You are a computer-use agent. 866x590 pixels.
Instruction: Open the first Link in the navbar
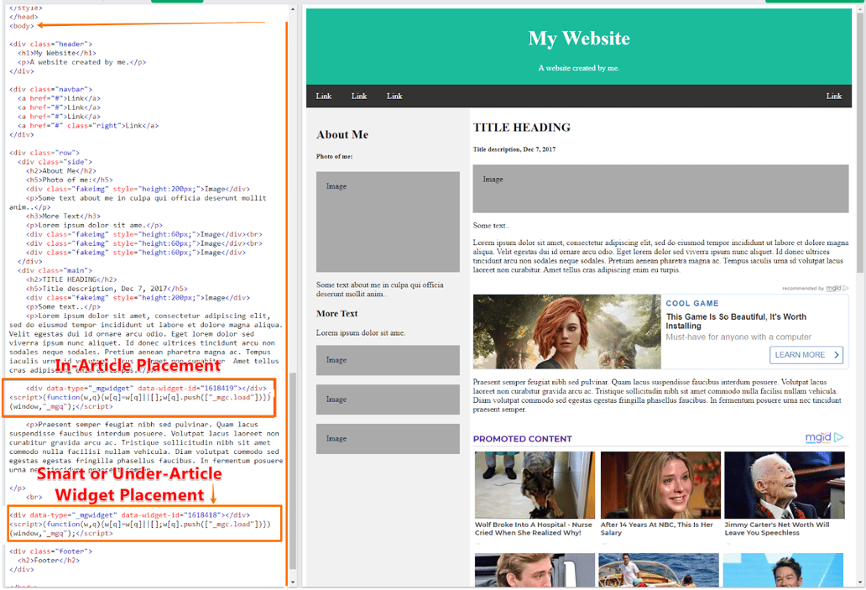pos(324,96)
